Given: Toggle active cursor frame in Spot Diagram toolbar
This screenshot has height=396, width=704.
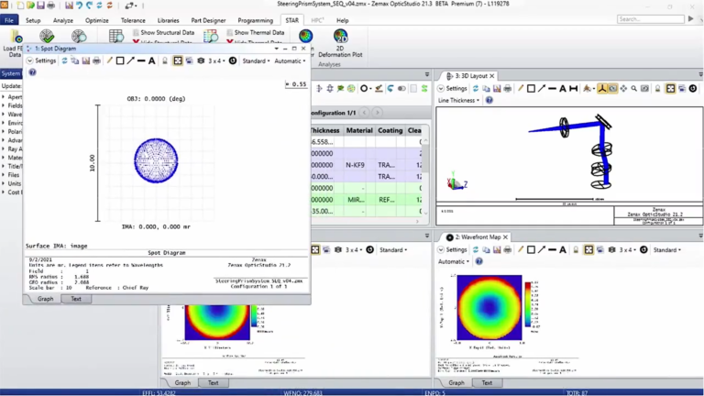Looking at the screenshot, I should [178, 60].
